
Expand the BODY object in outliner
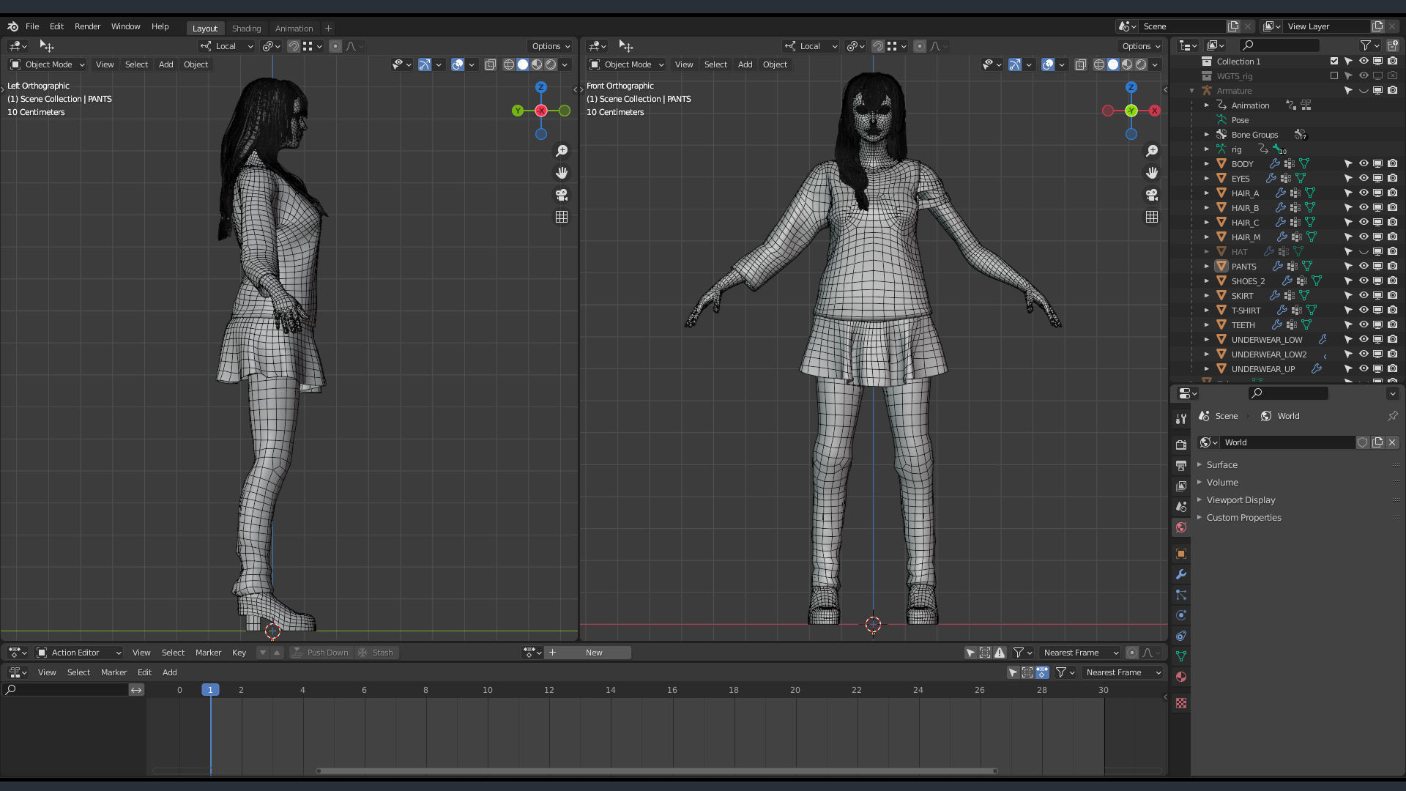1207,163
